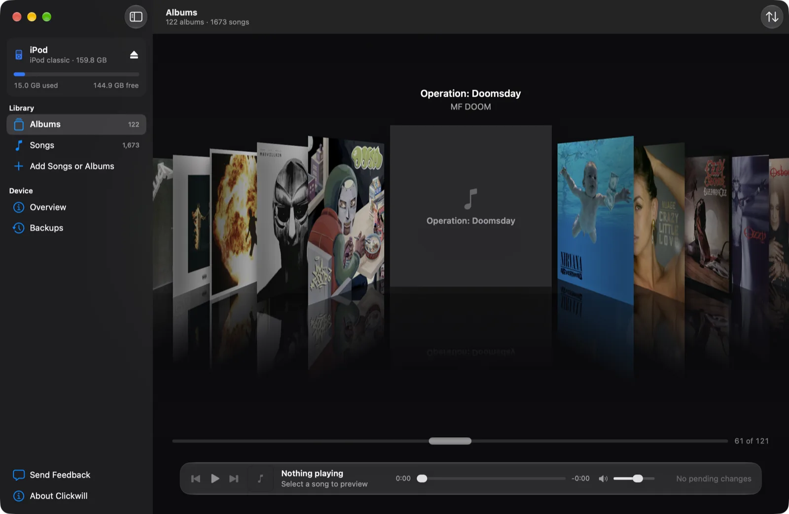Image resolution: width=789 pixels, height=514 pixels.
Task: Select Albums in the Library sidebar
Action: [76, 125]
